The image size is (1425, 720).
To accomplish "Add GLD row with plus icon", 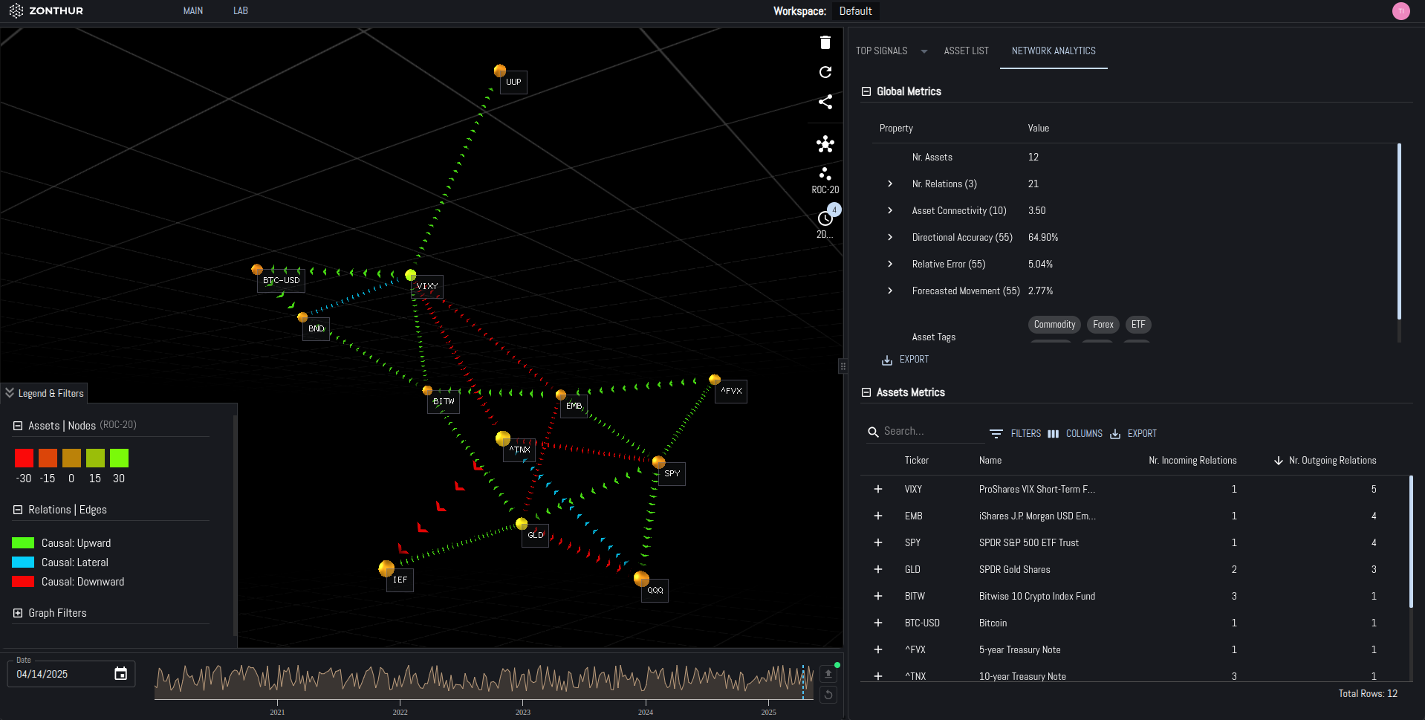I will (x=878, y=569).
